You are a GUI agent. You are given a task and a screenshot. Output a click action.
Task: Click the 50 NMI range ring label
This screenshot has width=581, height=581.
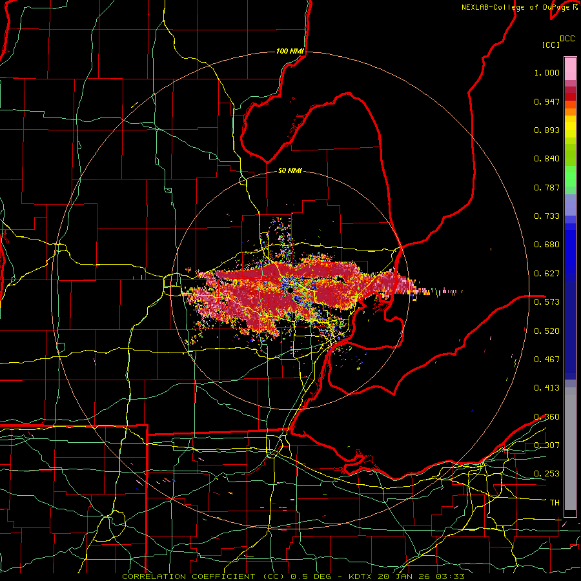click(x=290, y=170)
